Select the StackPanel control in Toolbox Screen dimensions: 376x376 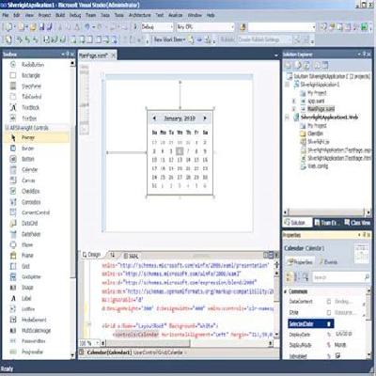pyautogui.click(x=31, y=86)
